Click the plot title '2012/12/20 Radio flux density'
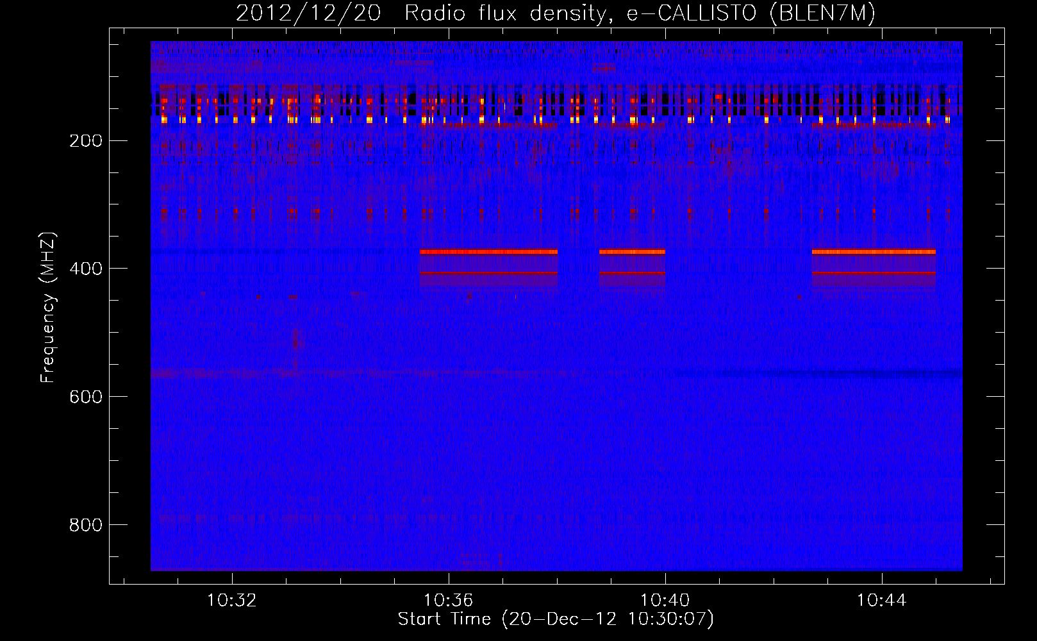Image resolution: width=1037 pixels, height=641 pixels. pos(556,13)
